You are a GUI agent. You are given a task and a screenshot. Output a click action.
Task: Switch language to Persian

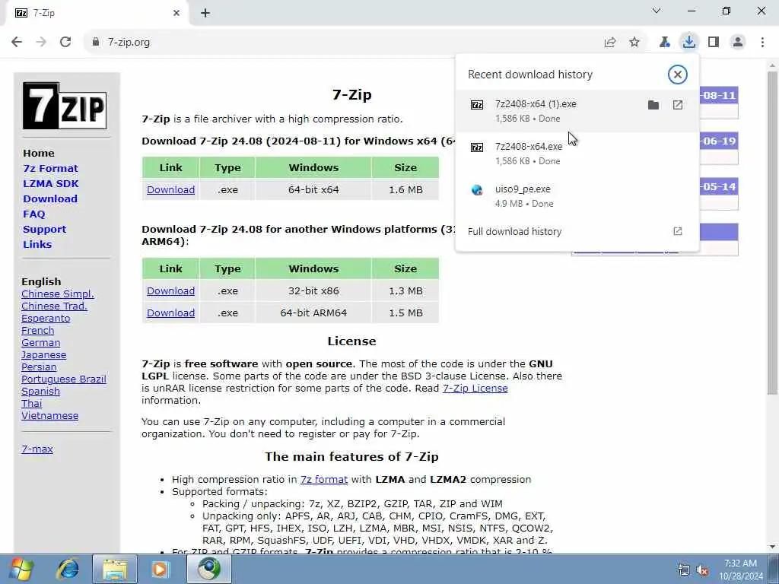pos(39,367)
